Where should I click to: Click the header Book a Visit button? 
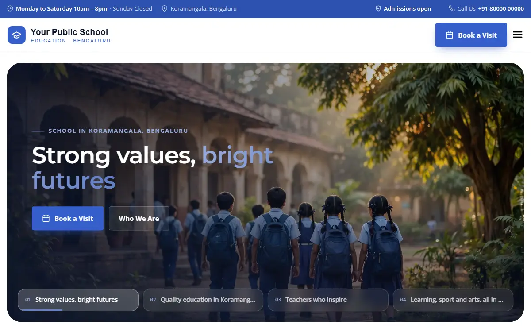tap(471, 35)
